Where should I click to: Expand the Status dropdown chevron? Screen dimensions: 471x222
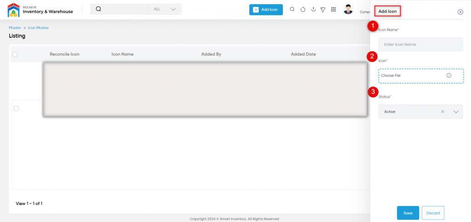[x=456, y=111]
